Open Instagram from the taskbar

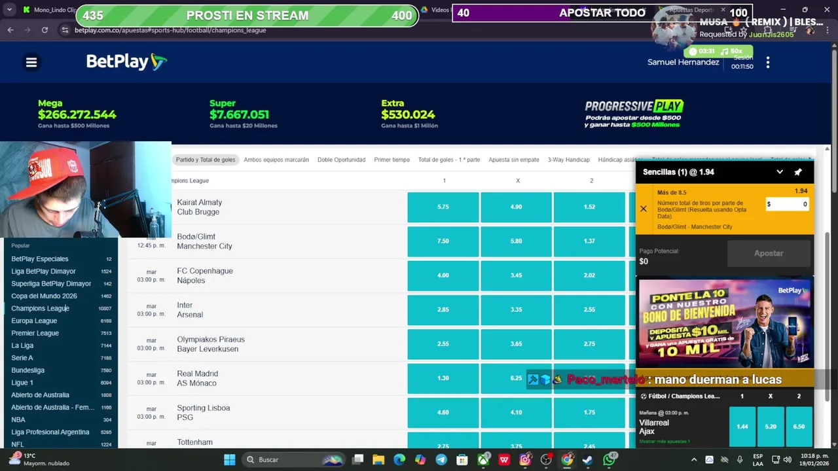pyautogui.click(x=525, y=460)
